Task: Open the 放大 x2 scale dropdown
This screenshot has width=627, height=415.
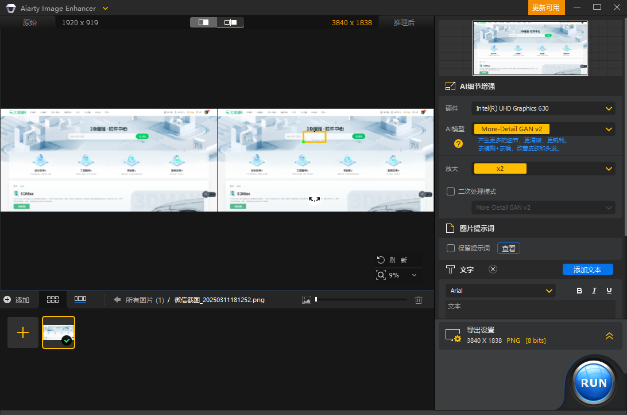Action: point(543,169)
